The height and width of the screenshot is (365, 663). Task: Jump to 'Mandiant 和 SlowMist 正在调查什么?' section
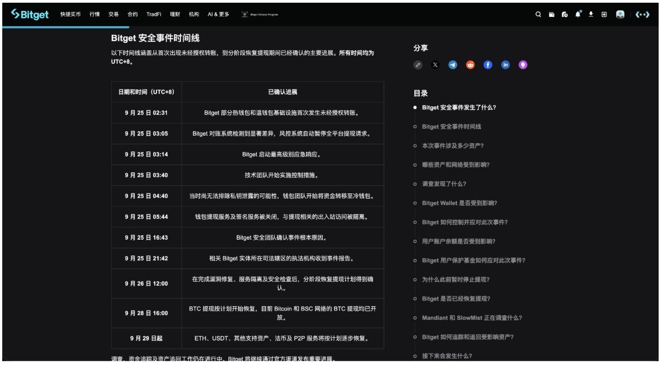point(472,317)
